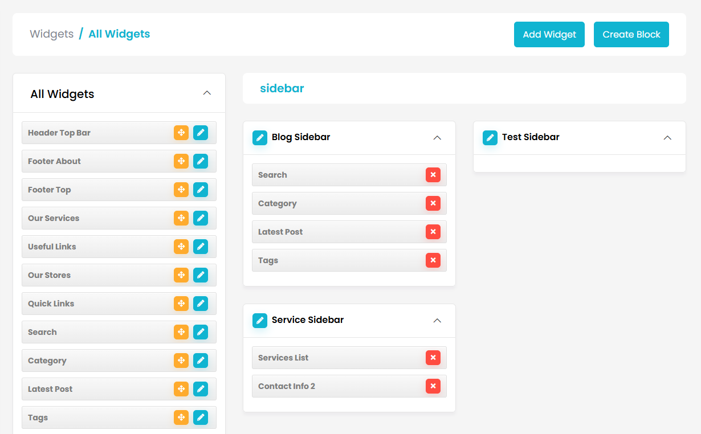The image size is (701, 434).
Task: Remove Services List from Service Sidebar
Action: [x=433, y=358]
